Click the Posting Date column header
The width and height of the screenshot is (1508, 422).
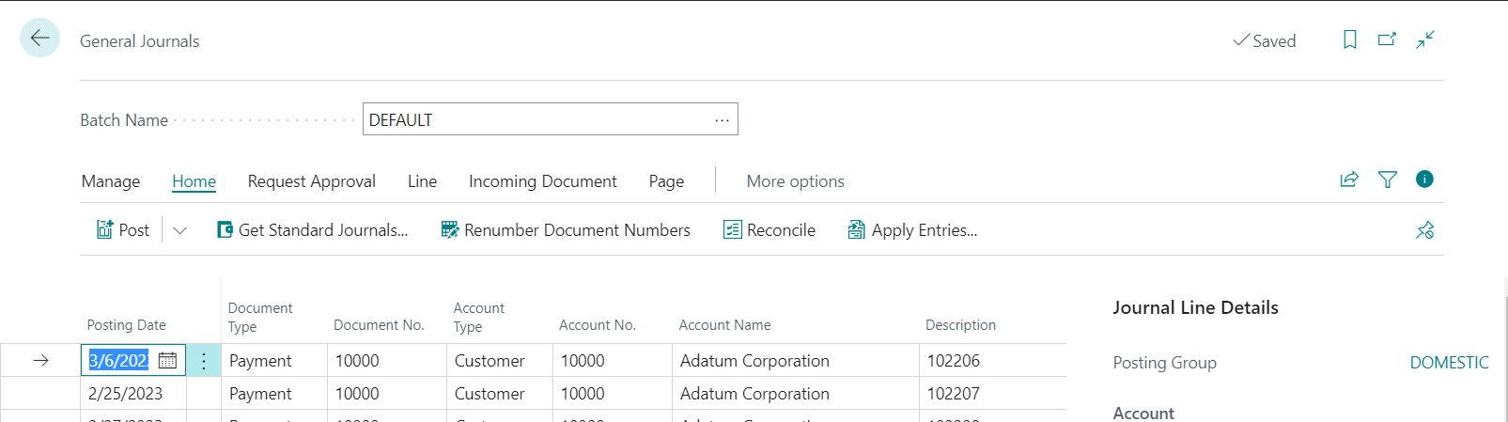tap(126, 325)
